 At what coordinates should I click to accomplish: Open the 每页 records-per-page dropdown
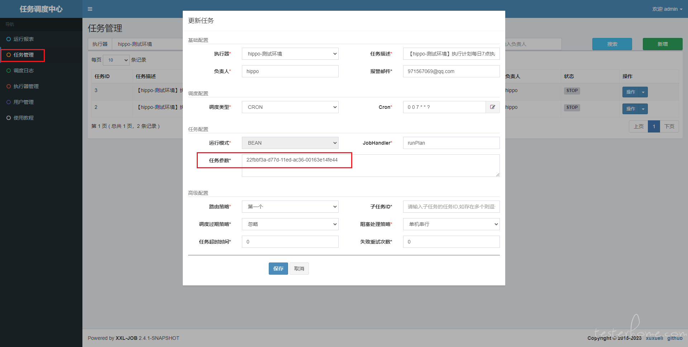click(116, 60)
